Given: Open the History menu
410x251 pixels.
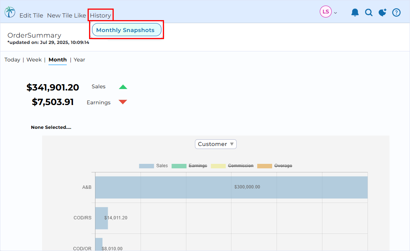Looking at the screenshot, I should point(100,15).
